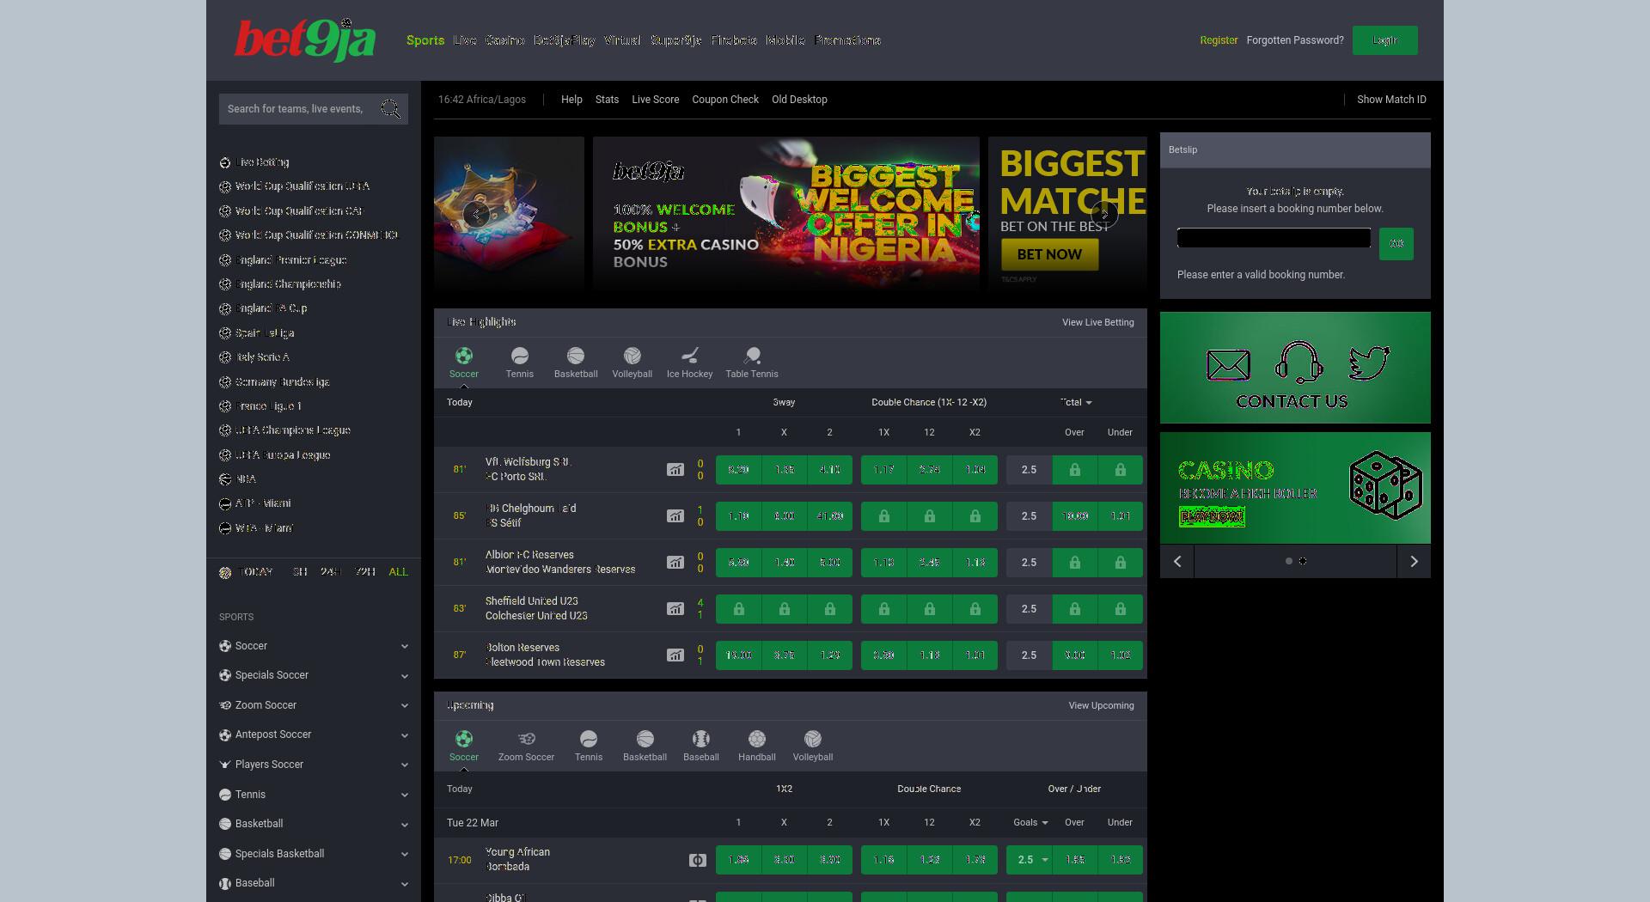Click the Login button
The width and height of the screenshot is (1650, 902).
pos(1385,40)
